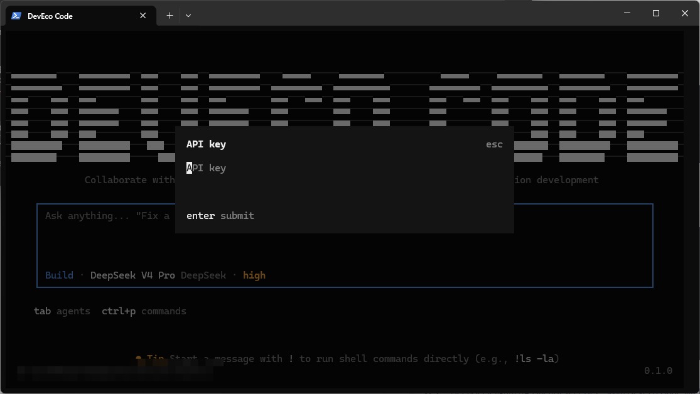The width and height of the screenshot is (700, 394).
Task: Click the Tip about shell commands
Action: (x=347, y=359)
